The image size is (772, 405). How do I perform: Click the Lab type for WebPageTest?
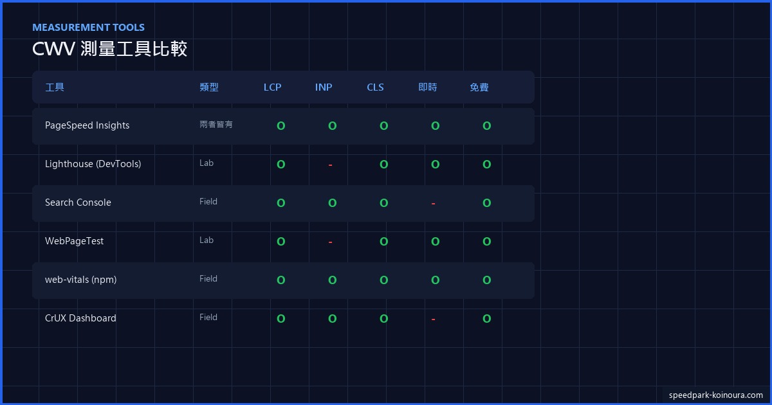[x=207, y=240]
